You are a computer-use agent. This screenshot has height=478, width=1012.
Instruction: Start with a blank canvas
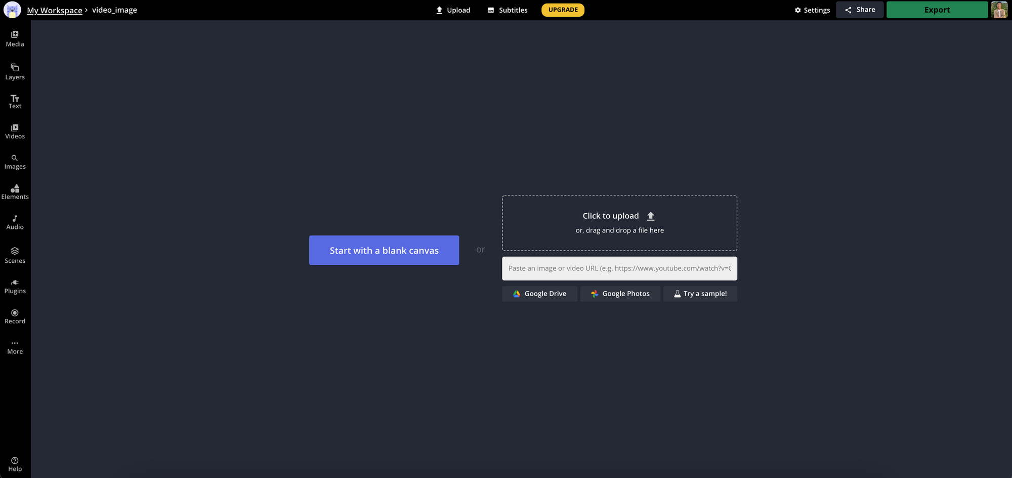coord(384,250)
